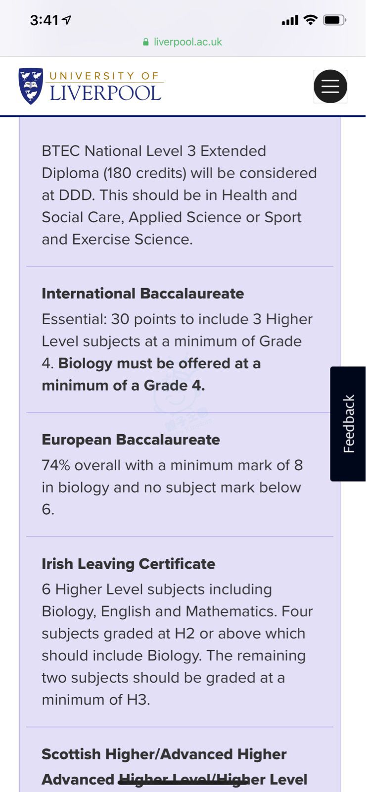Tap the 6 Higher Level subjects paragraph
This screenshot has height=792, width=366.
pos(177,644)
